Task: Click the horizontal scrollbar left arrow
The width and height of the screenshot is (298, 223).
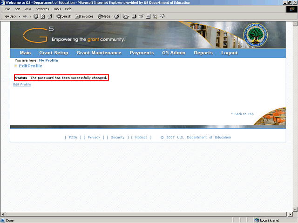Action: (3, 214)
